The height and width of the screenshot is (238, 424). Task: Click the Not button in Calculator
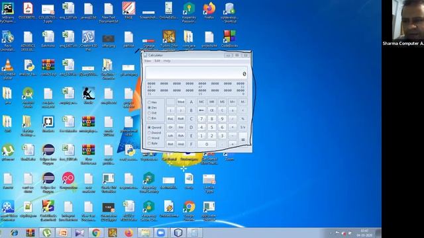pyautogui.click(x=170, y=144)
